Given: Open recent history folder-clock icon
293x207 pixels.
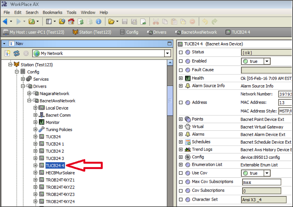Looking at the screenshot, I should click(62, 22).
